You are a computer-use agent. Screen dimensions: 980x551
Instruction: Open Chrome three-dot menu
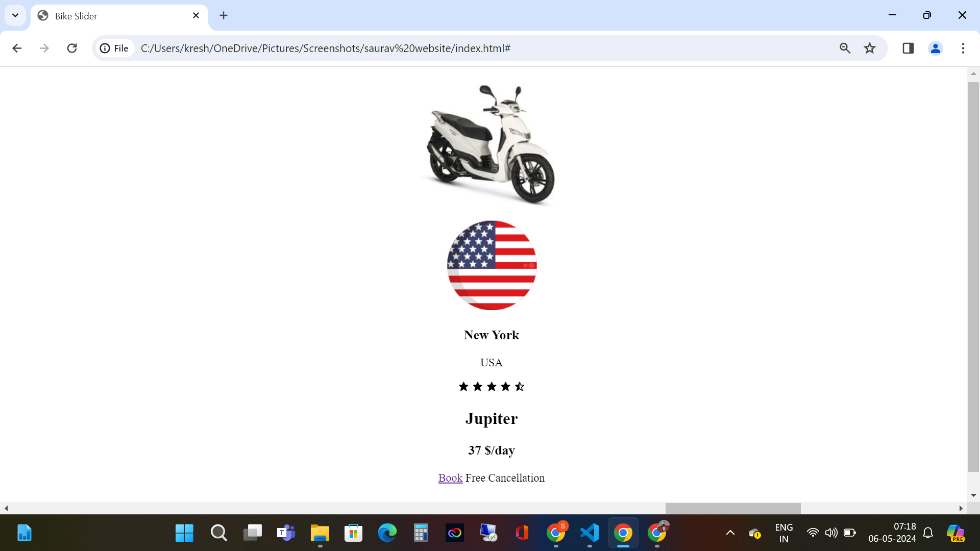tap(963, 48)
